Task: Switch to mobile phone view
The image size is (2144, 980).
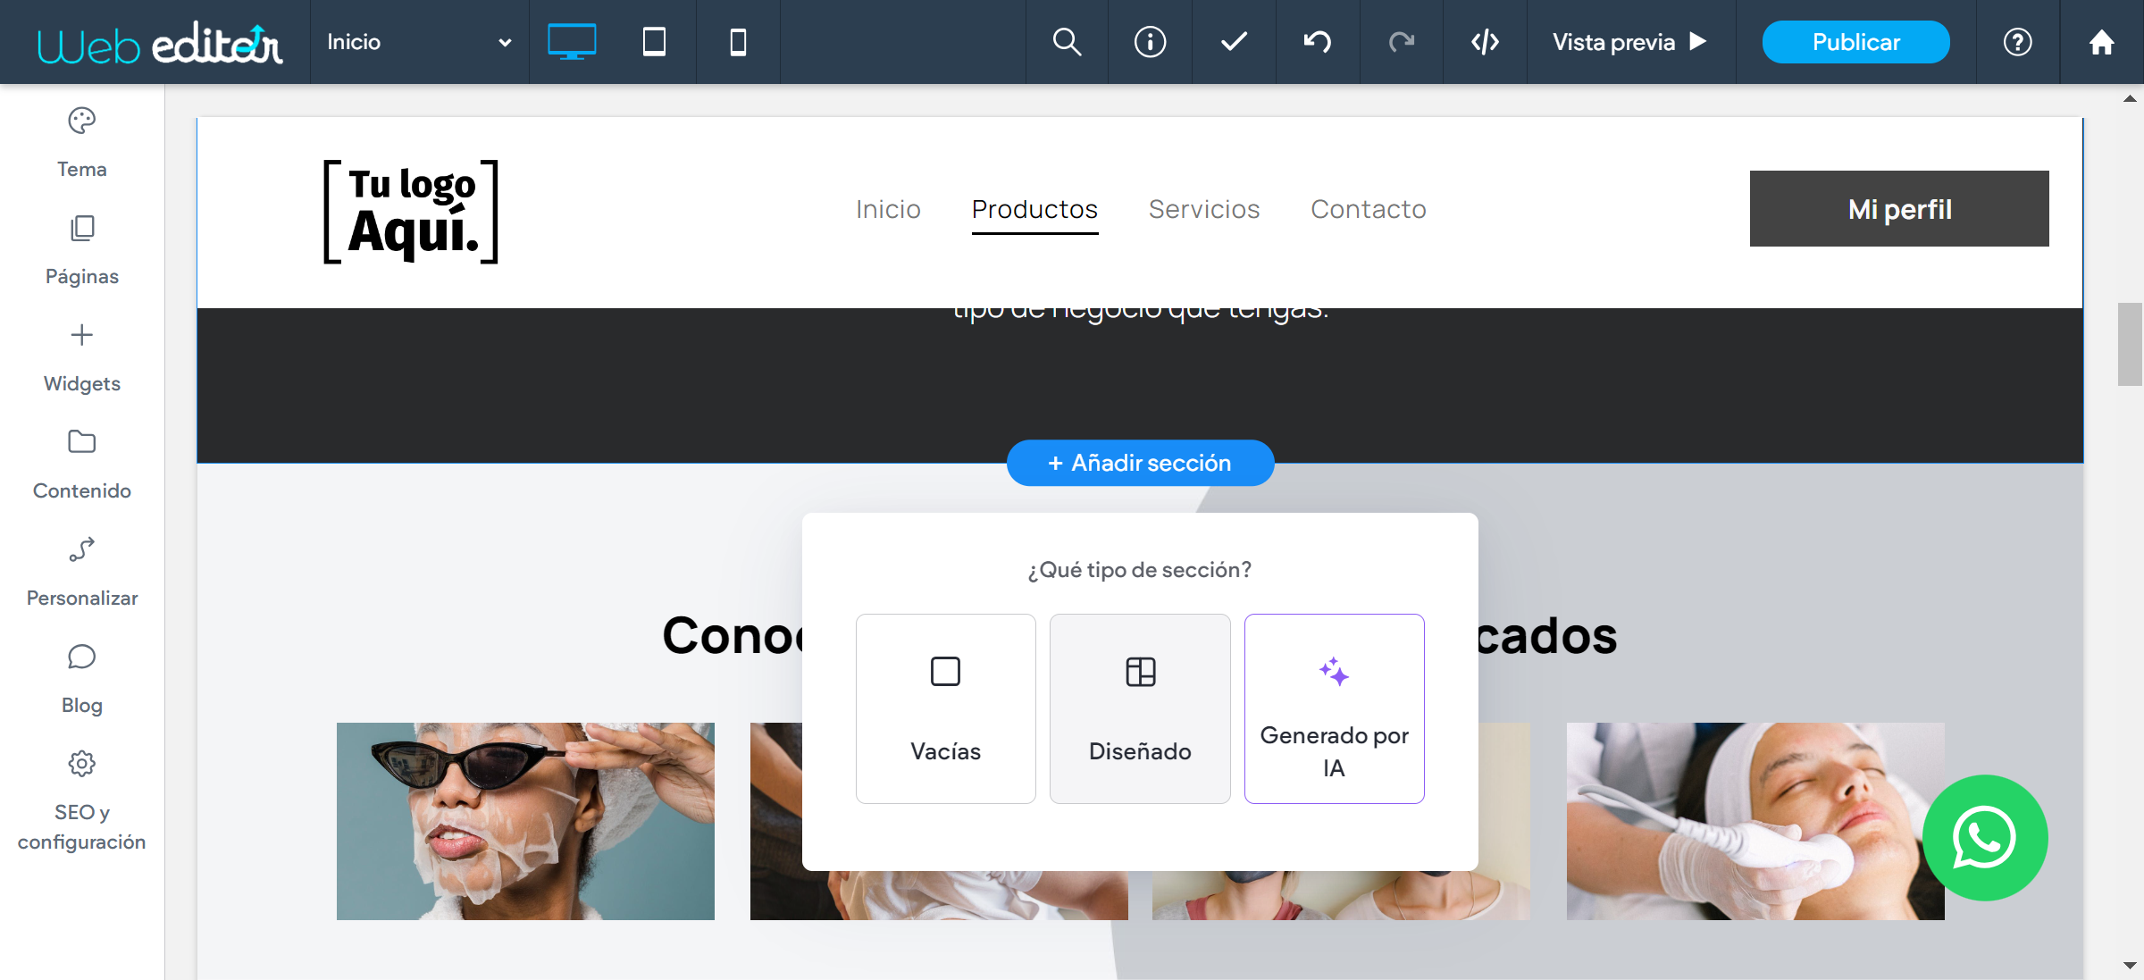Action: click(738, 42)
